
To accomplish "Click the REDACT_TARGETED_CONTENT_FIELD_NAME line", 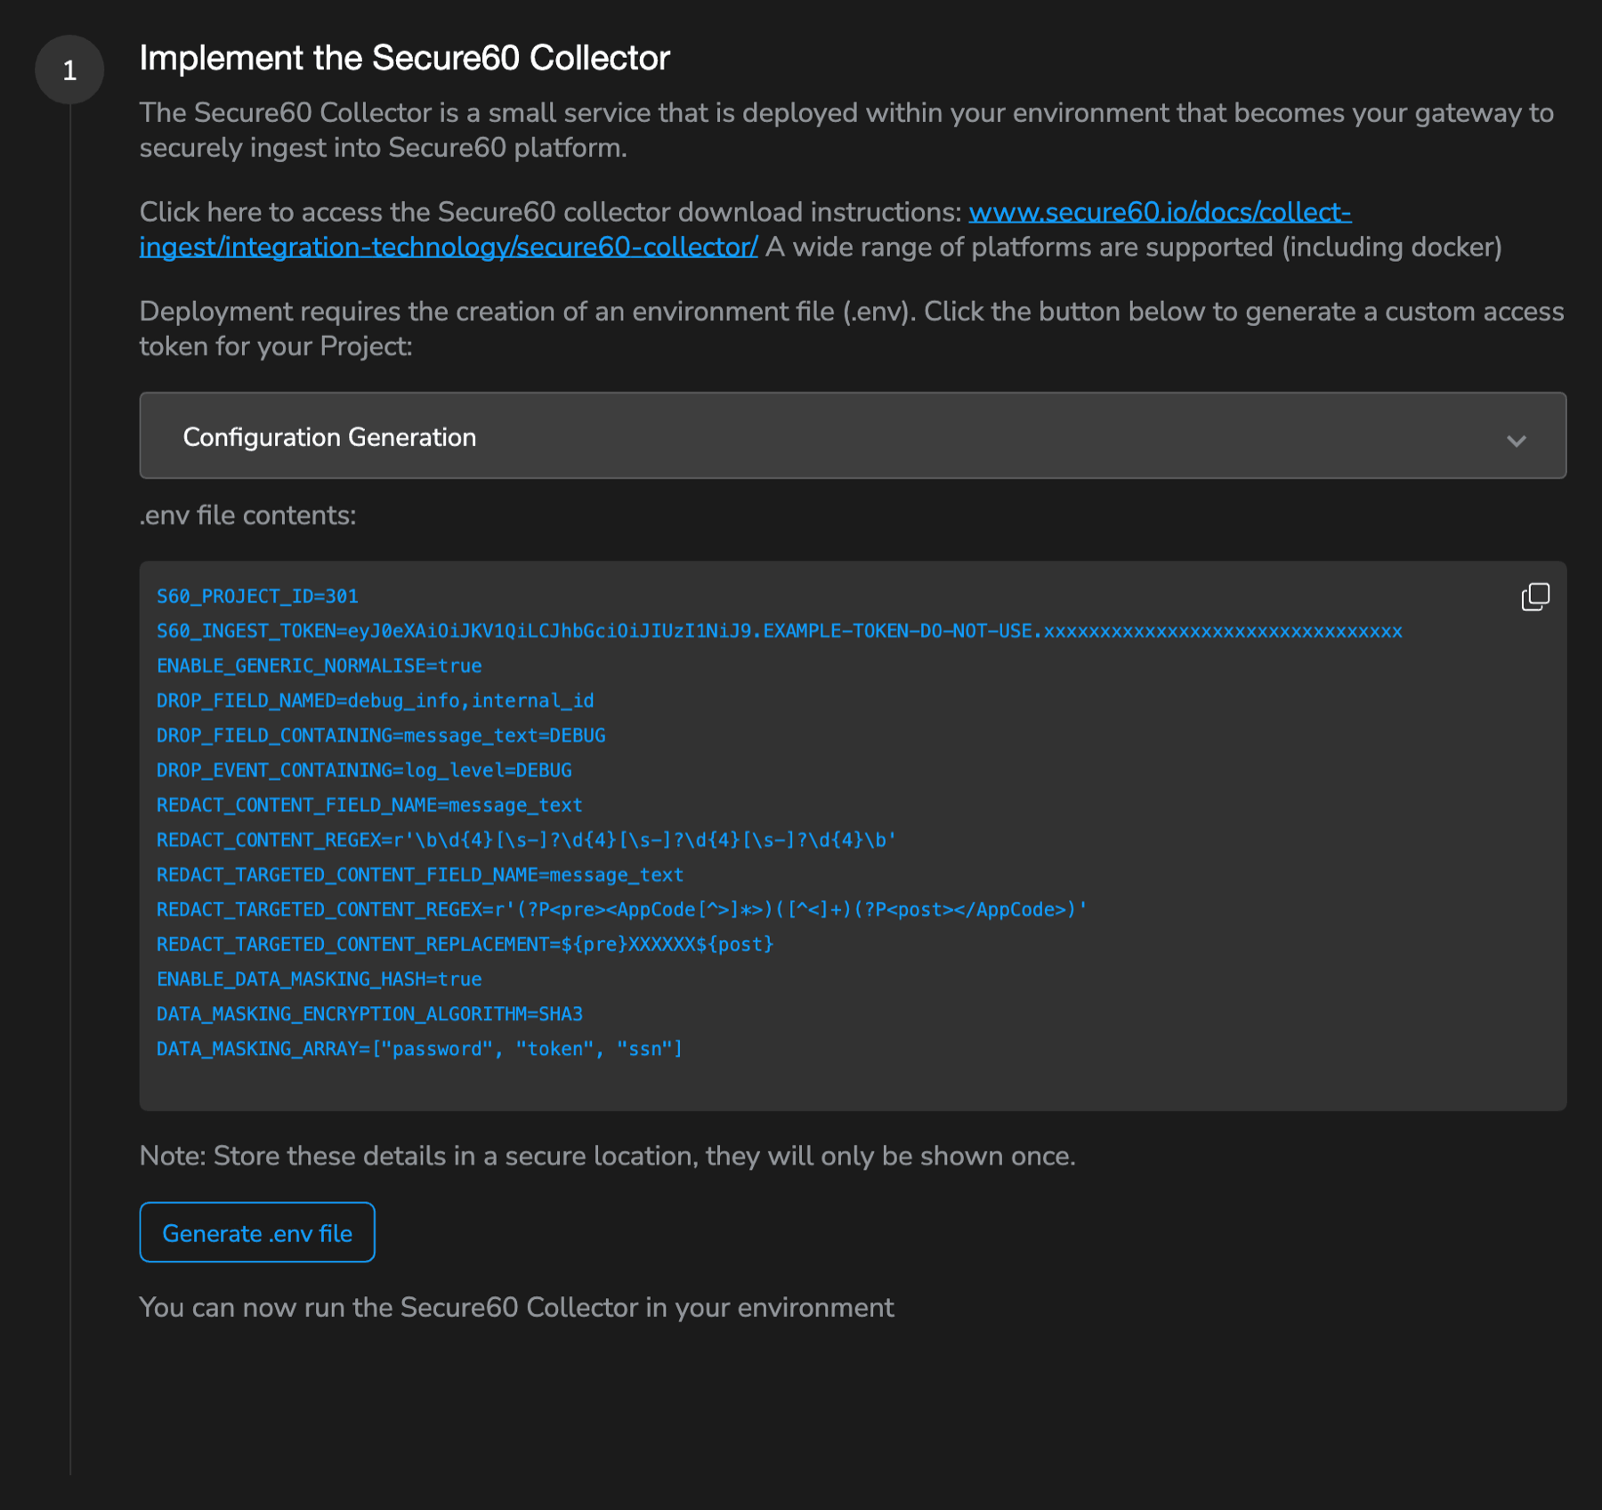I will [420, 874].
